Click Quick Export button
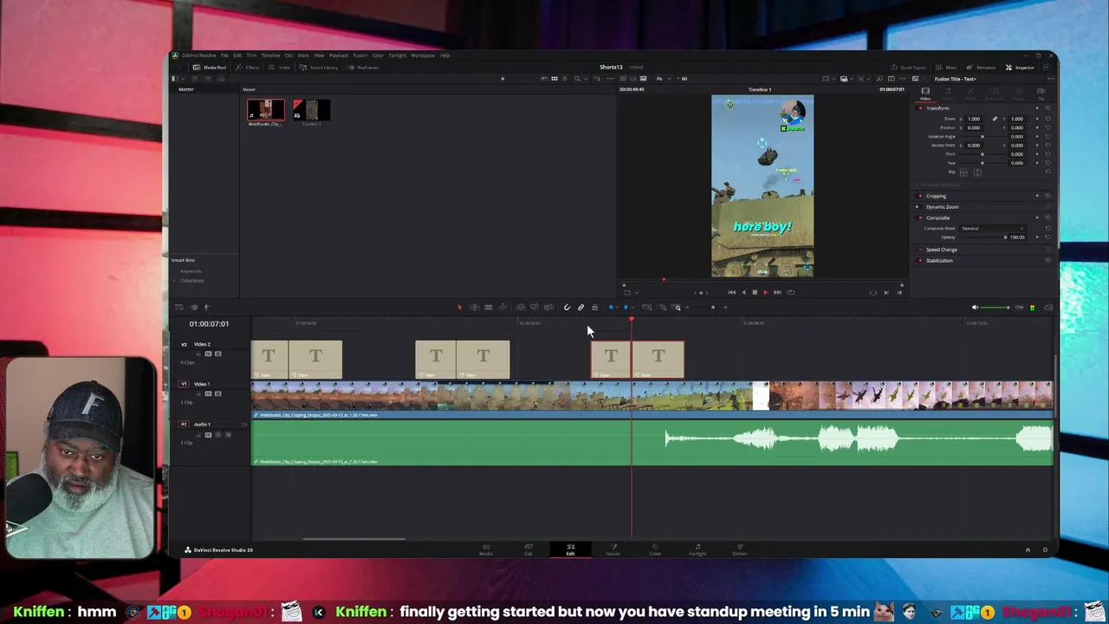Viewport: 1109px width, 624px height. [908, 68]
